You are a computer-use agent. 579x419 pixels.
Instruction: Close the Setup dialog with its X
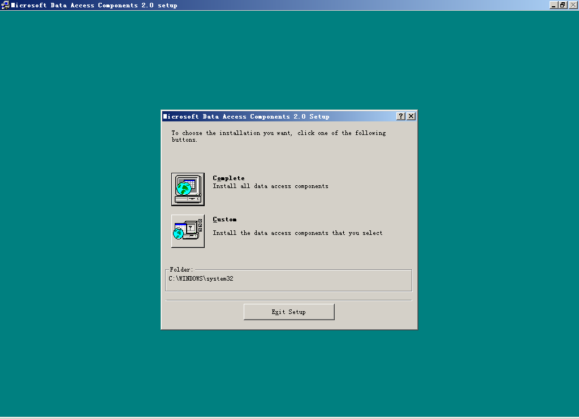click(x=411, y=116)
